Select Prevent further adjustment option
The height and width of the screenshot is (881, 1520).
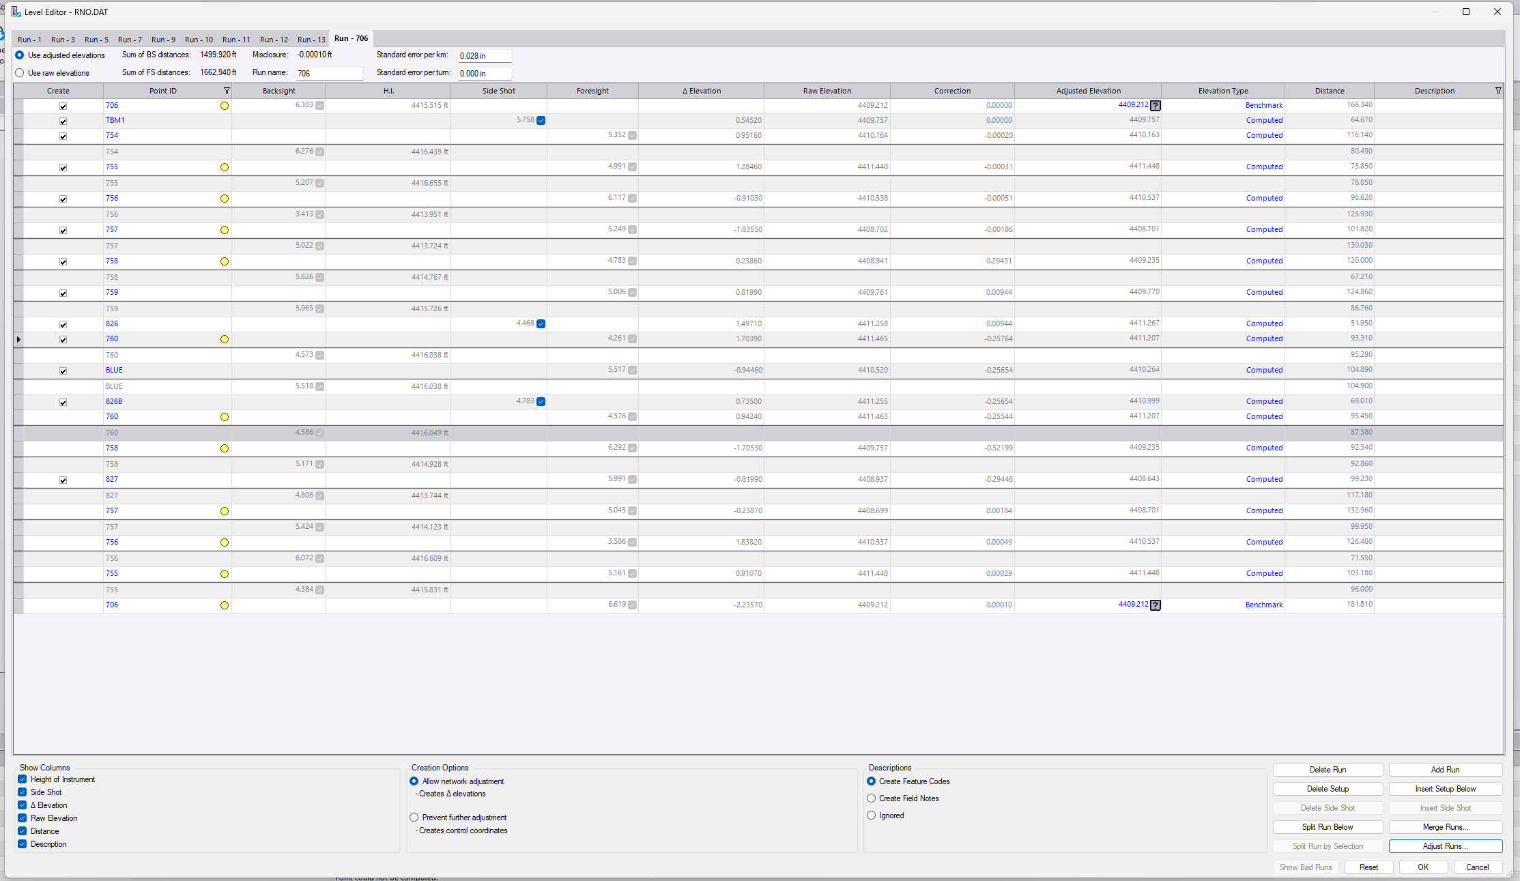pos(414,818)
